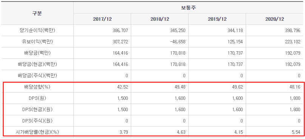Select 170,818 in the 배당금(현금)(백만) row
Screen dimensions: 305x139
point(177,64)
